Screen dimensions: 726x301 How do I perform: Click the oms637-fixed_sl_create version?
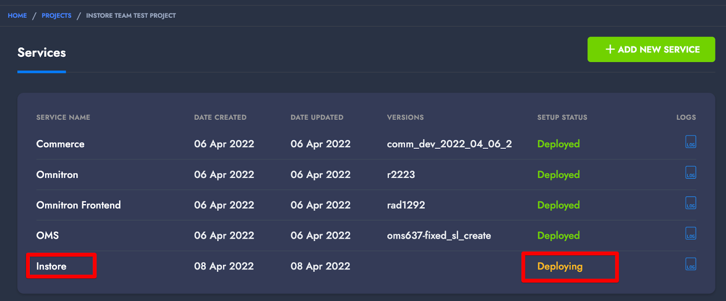[x=439, y=236]
